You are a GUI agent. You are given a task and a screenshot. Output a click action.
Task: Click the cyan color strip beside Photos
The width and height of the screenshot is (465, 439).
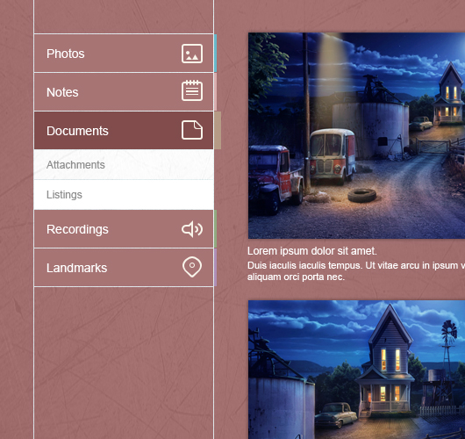click(215, 54)
